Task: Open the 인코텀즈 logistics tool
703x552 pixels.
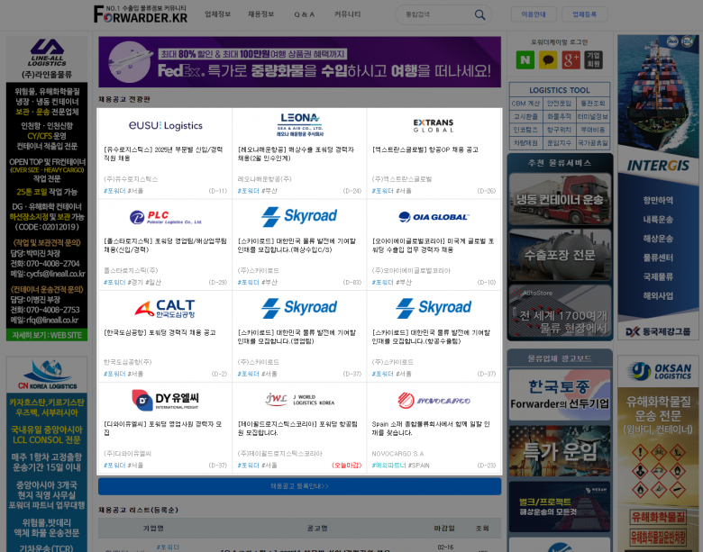Action: pos(526,130)
